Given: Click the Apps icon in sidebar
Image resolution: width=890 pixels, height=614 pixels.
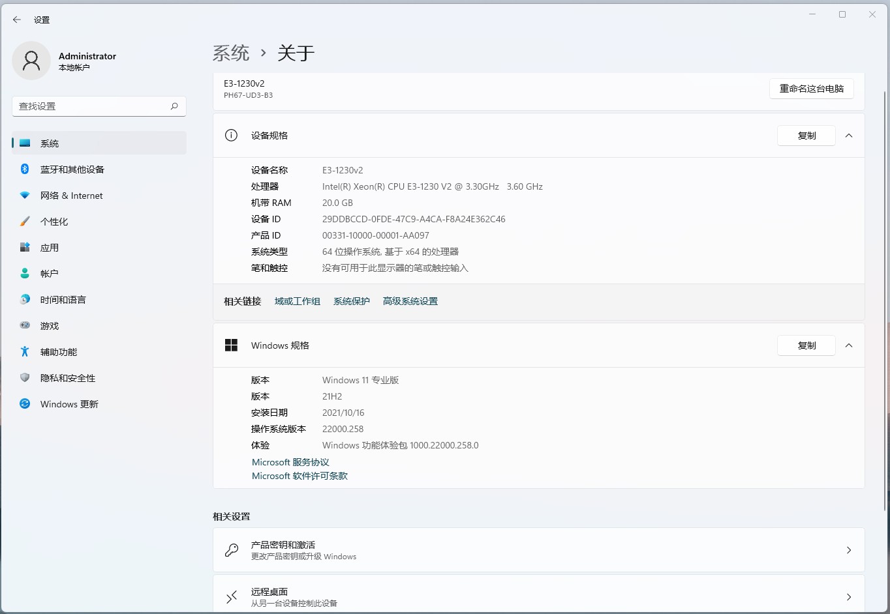Looking at the screenshot, I should (x=25, y=247).
